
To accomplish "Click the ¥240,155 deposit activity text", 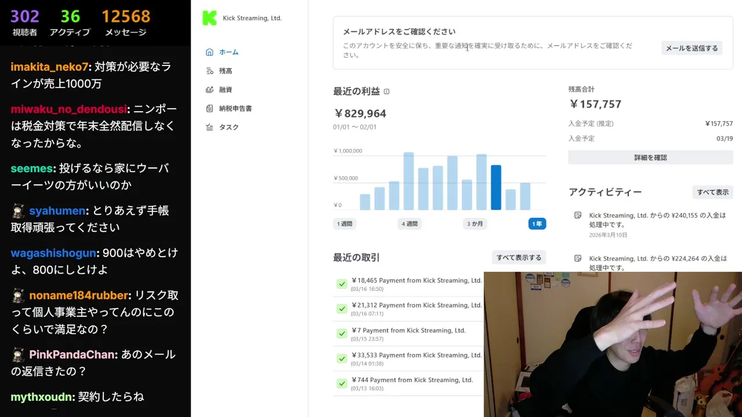I will 657,220.
